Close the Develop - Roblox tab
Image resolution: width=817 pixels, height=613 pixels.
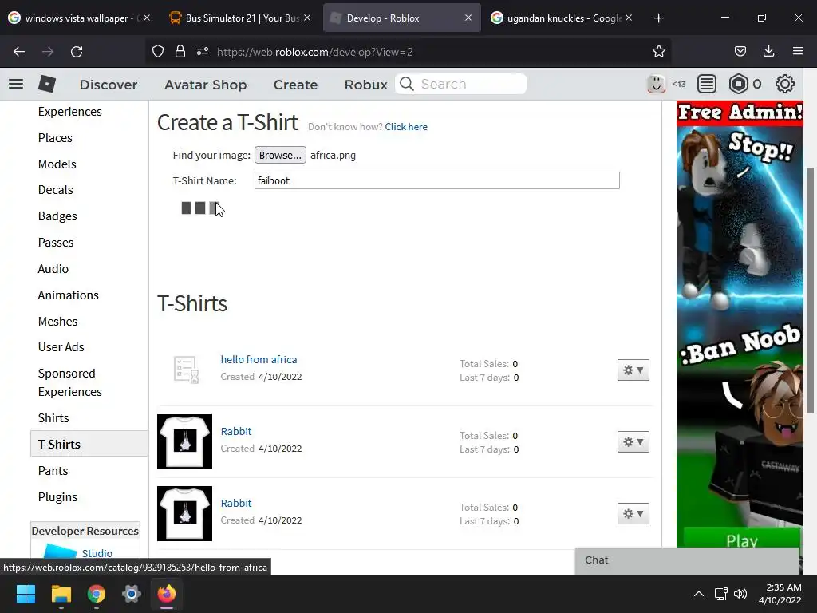(468, 18)
